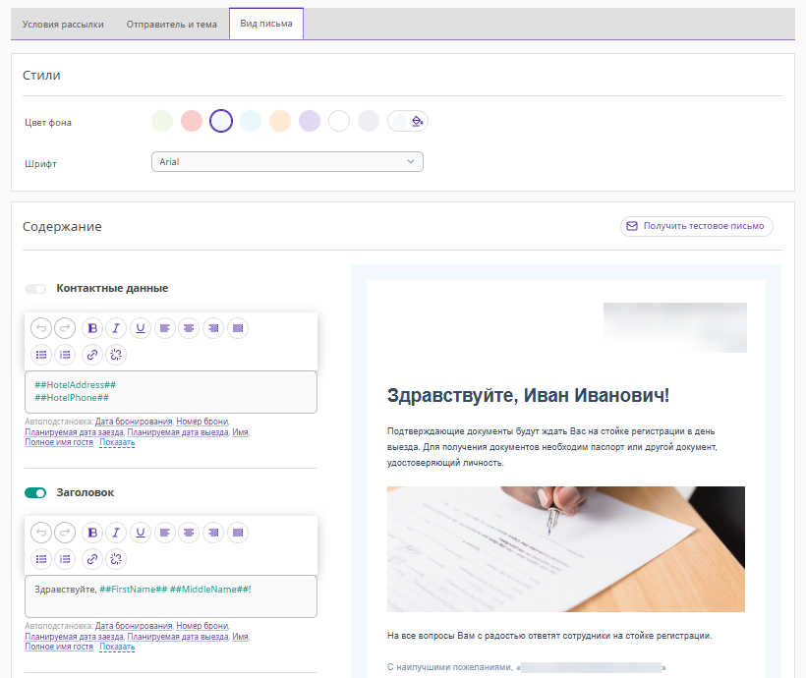The width and height of the screenshot is (806, 678).
Task: Toggle italic in Заголовок editor
Action: [x=116, y=533]
